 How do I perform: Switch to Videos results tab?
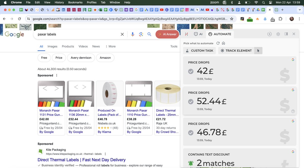coord(83,46)
